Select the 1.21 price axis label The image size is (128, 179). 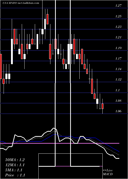click(118, 37)
